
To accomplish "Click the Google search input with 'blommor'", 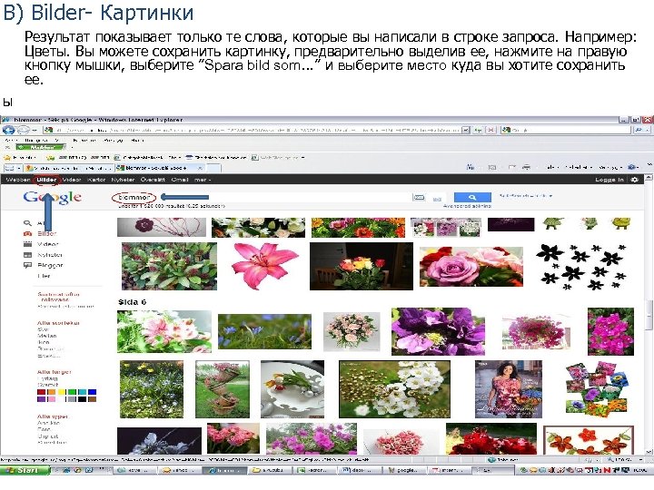I will click(261, 197).
